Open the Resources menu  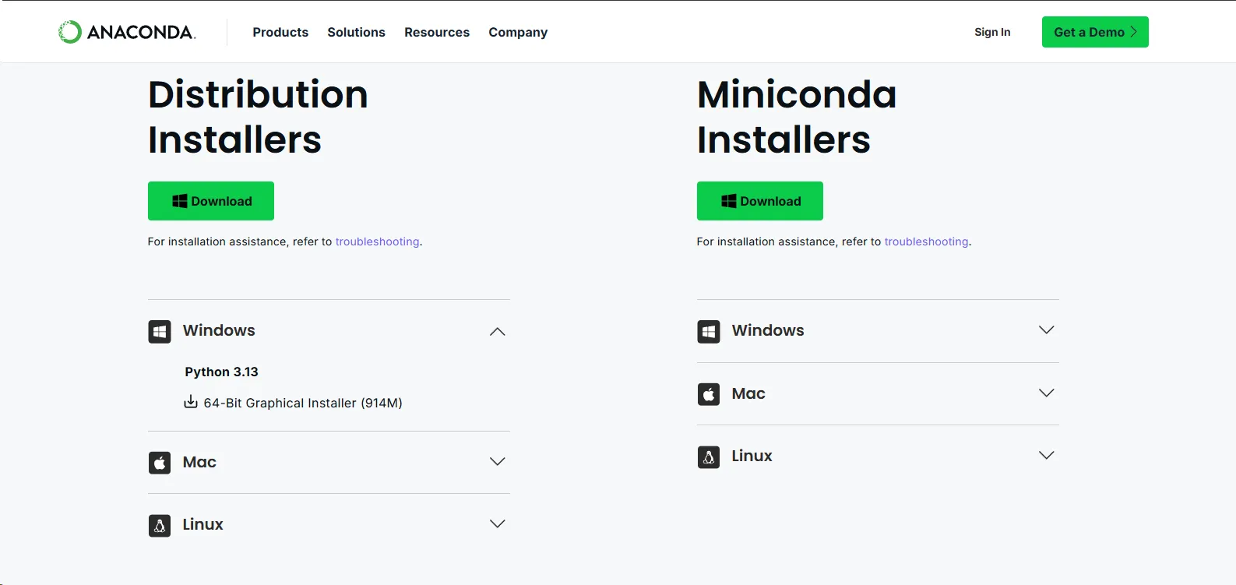pyautogui.click(x=437, y=32)
